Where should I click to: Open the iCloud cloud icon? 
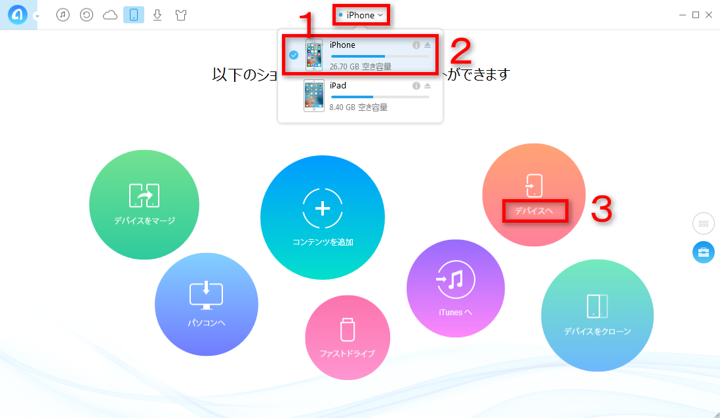tap(110, 15)
